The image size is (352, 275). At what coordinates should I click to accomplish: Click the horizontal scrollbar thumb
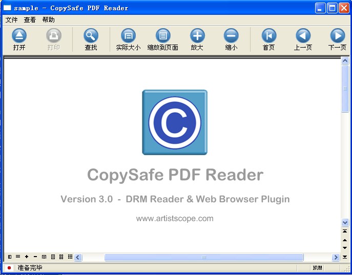click(x=204, y=257)
